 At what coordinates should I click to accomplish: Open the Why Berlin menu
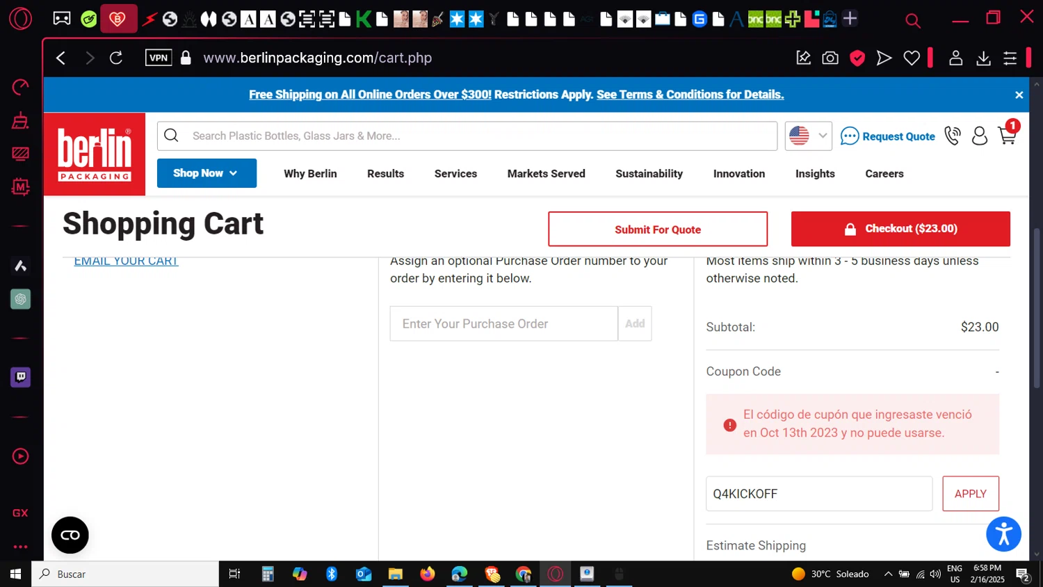pos(310,174)
